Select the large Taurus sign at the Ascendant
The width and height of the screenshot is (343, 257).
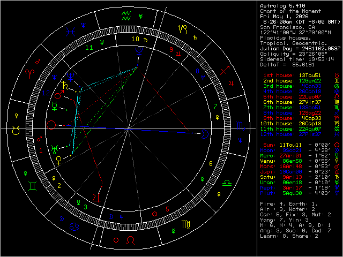click(16, 130)
